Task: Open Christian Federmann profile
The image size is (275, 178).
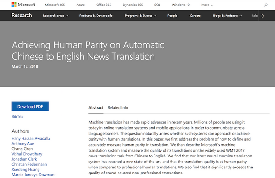Action: pyautogui.click(x=29, y=164)
